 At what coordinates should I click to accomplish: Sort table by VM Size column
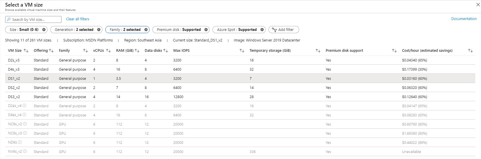click(x=26, y=51)
